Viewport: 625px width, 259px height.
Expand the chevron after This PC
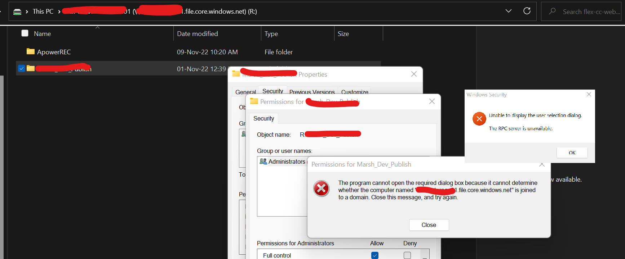(59, 12)
